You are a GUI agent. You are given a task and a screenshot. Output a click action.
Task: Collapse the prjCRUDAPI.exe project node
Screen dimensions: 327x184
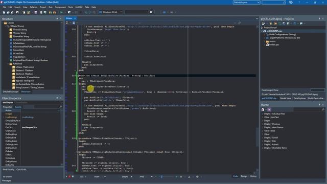262,31
